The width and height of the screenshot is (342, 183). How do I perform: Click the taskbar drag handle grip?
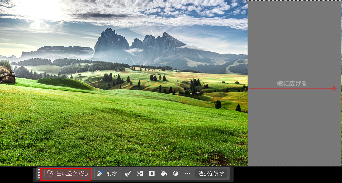point(39,174)
